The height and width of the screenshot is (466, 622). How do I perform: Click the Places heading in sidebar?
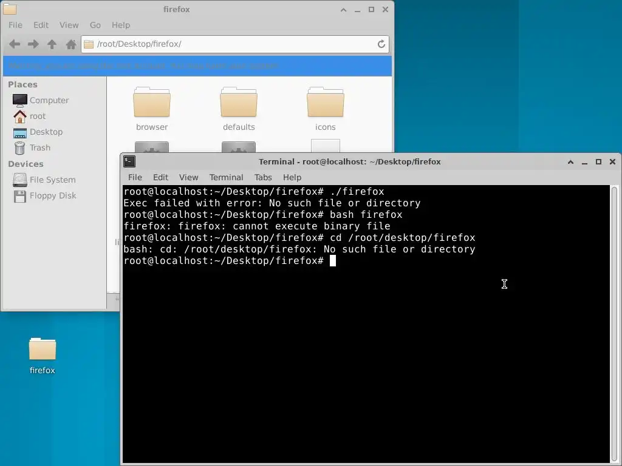(22, 84)
